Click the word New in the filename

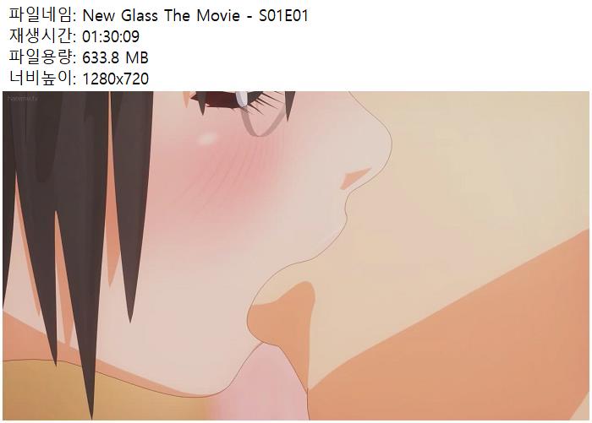99,16
